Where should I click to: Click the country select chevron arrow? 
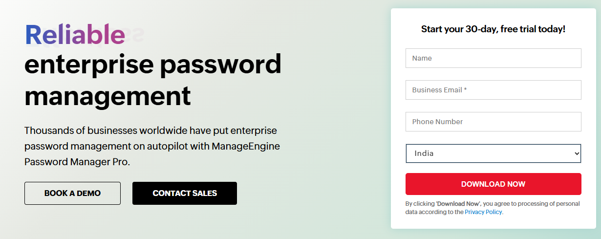point(577,153)
